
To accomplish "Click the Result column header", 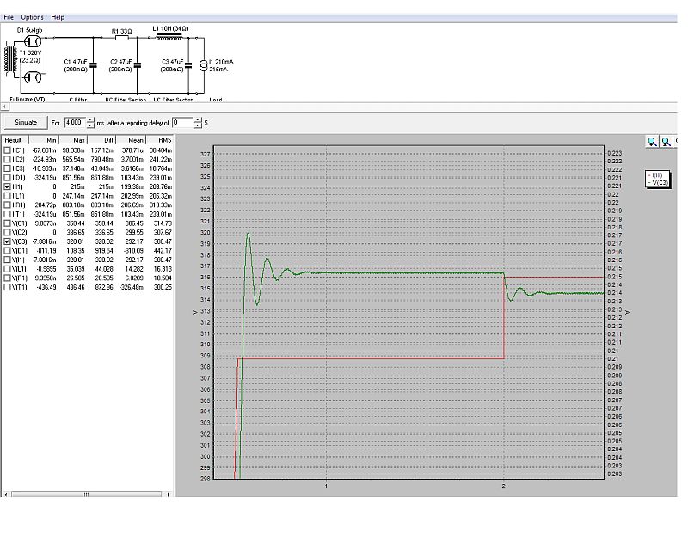I will coord(15,140).
